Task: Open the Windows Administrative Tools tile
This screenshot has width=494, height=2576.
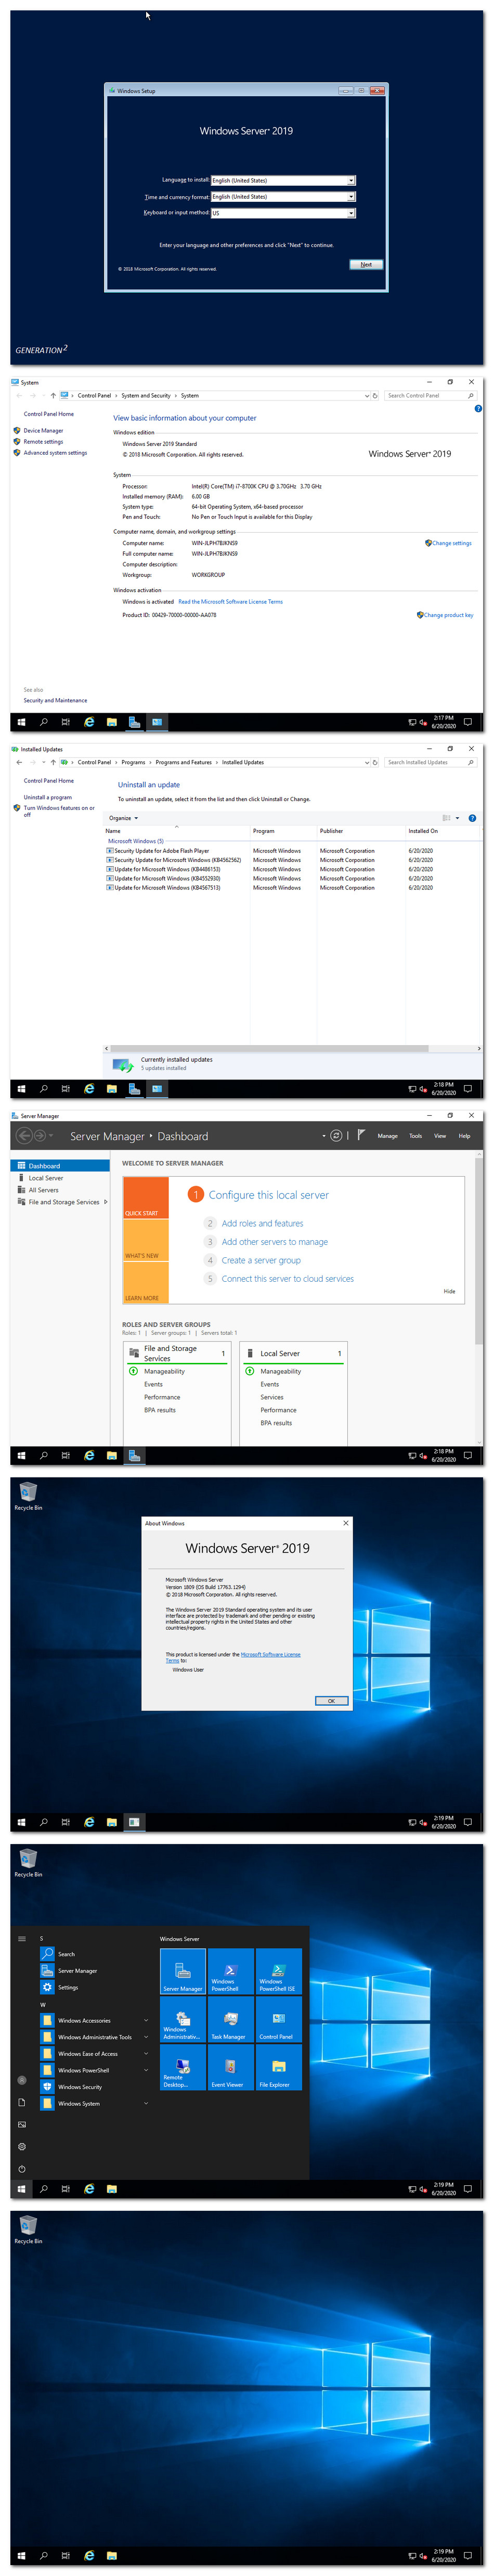Action: (183, 2019)
